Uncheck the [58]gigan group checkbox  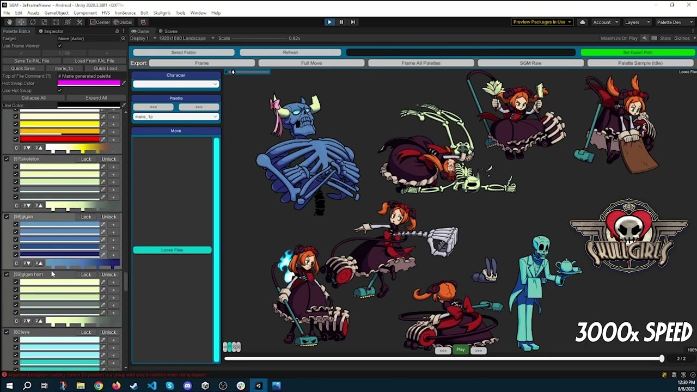tap(7, 217)
